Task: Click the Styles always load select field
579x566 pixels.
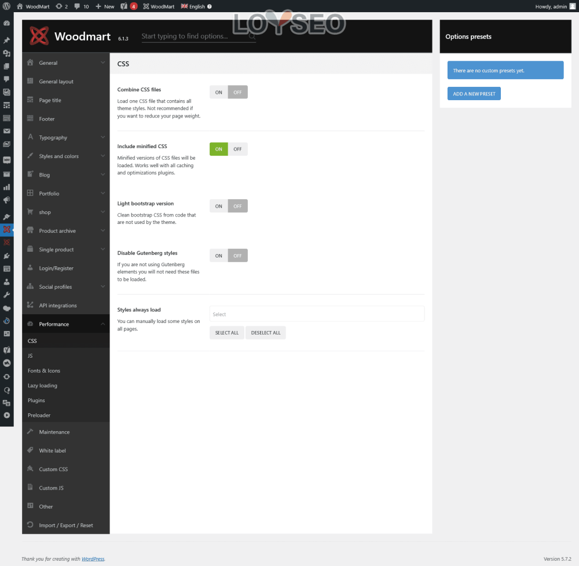Action: [317, 314]
